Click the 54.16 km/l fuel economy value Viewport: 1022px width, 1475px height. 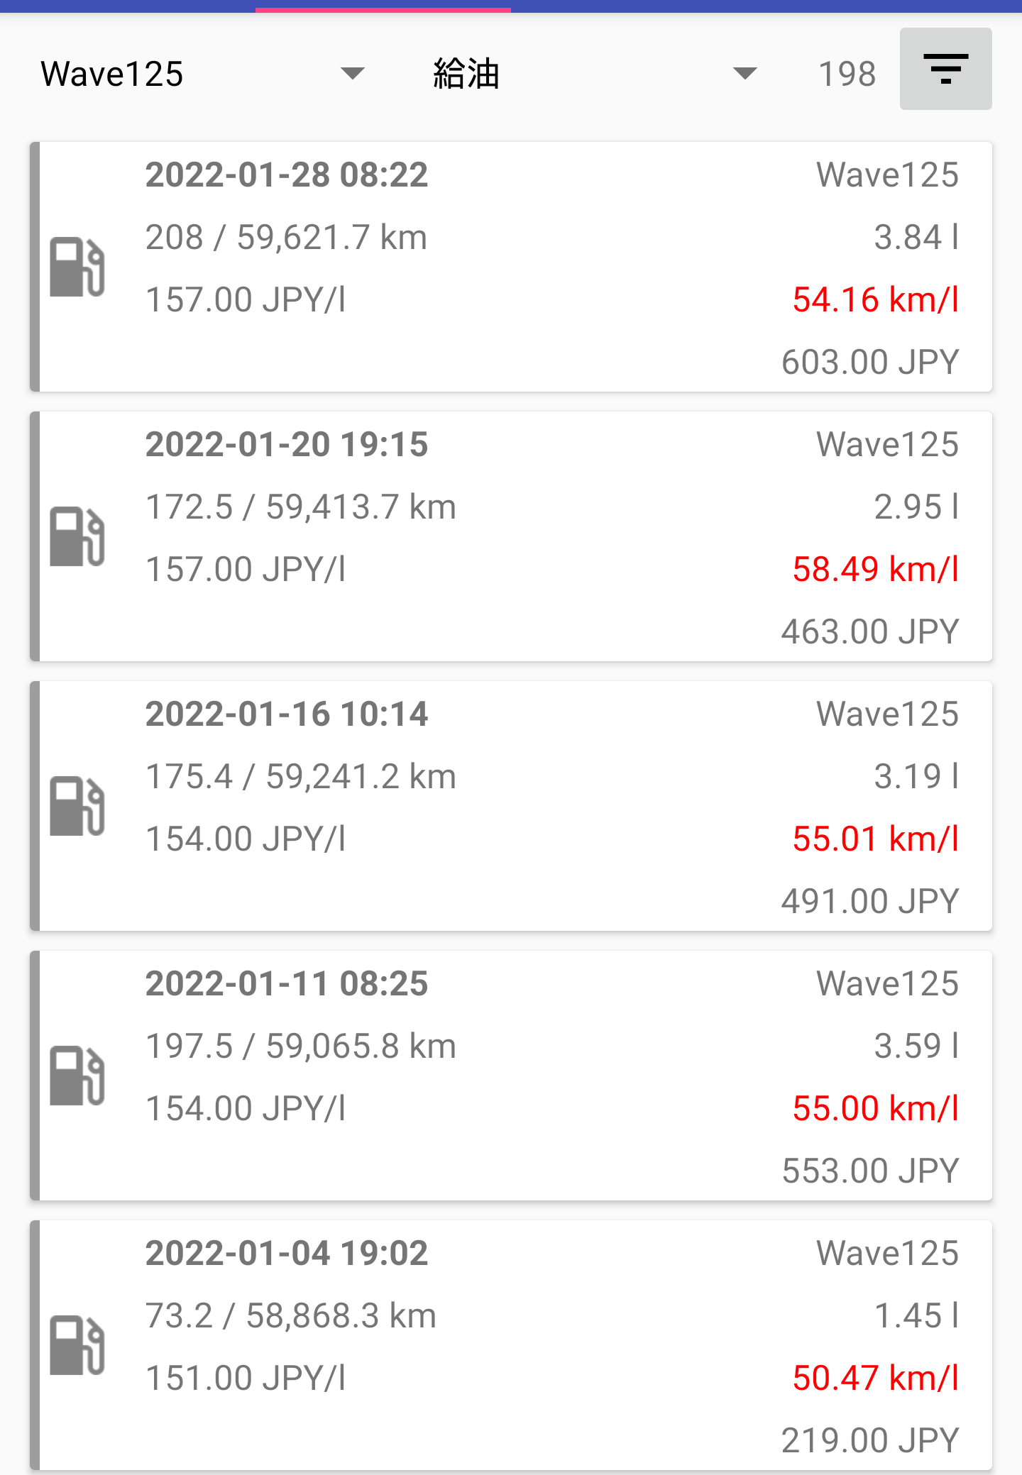875,299
